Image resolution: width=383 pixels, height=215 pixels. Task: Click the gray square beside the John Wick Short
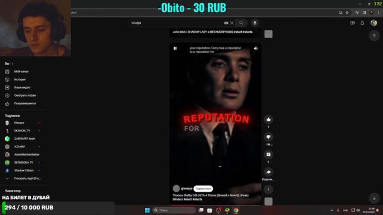click(269, 34)
